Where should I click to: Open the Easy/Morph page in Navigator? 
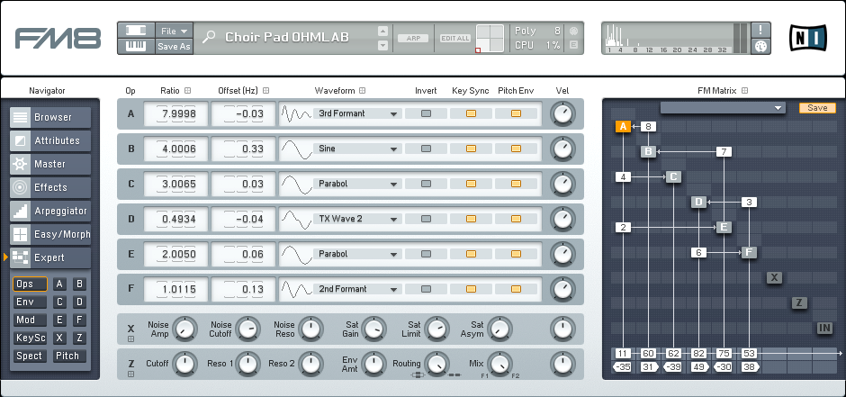pyautogui.click(x=50, y=235)
